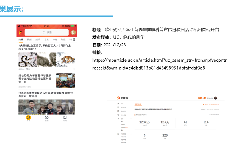The height and width of the screenshot is (143, 227).
Task: Click the 12.4万 statistic
Action: pos(165,122)
